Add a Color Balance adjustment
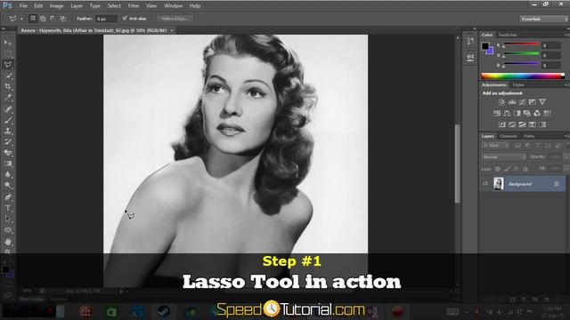Image resolution: width=570 pixels, height=320 pixels. pyautogui.click(x=507, y=114)
